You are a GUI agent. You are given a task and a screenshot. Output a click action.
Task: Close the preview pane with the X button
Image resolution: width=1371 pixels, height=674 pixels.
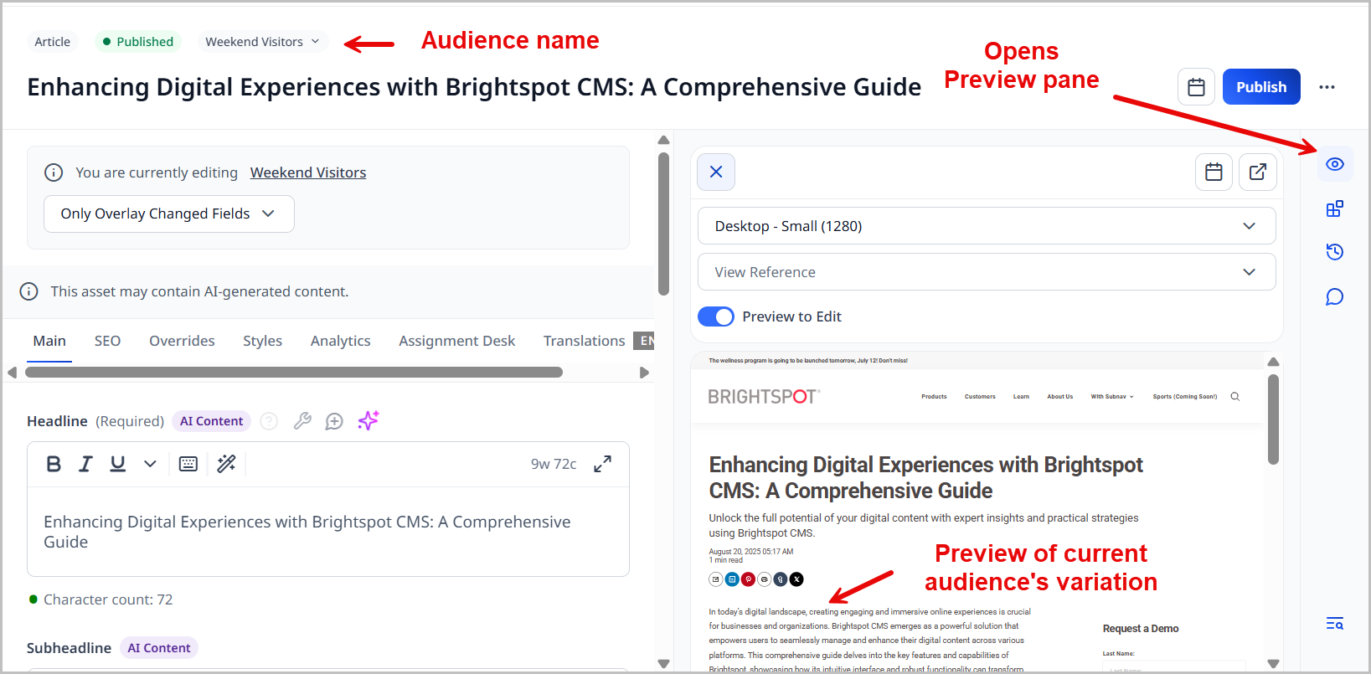pyautogui.click(x=716, y=172)
